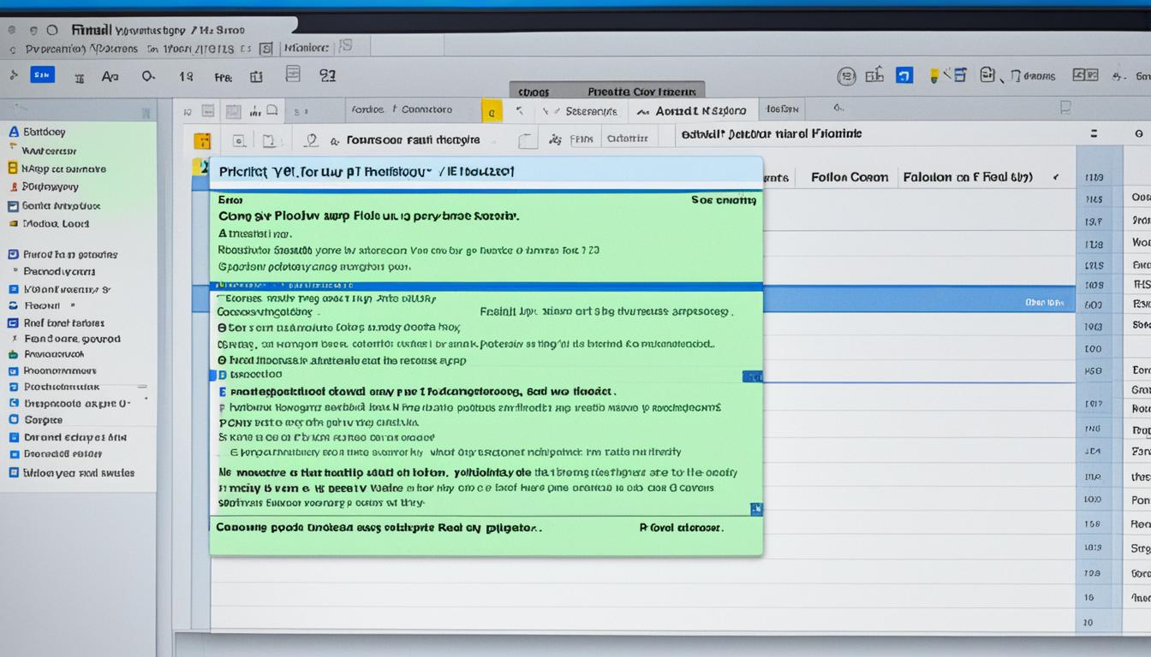This screenshot has width=1151, height=657.
Task: Pick the yellow text highlight color swatch
Action: pos(934,75)
